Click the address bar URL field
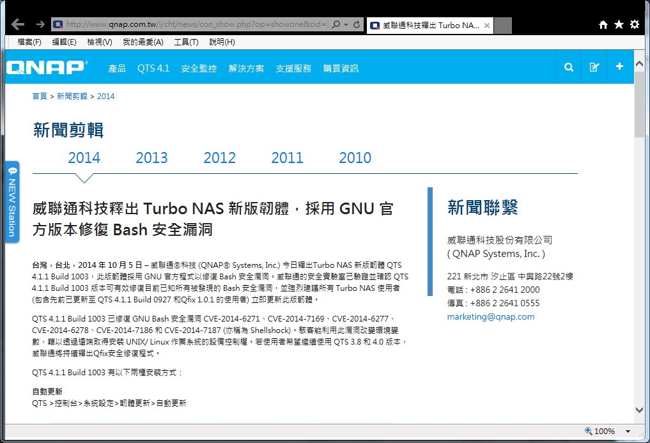 (197, 24)
